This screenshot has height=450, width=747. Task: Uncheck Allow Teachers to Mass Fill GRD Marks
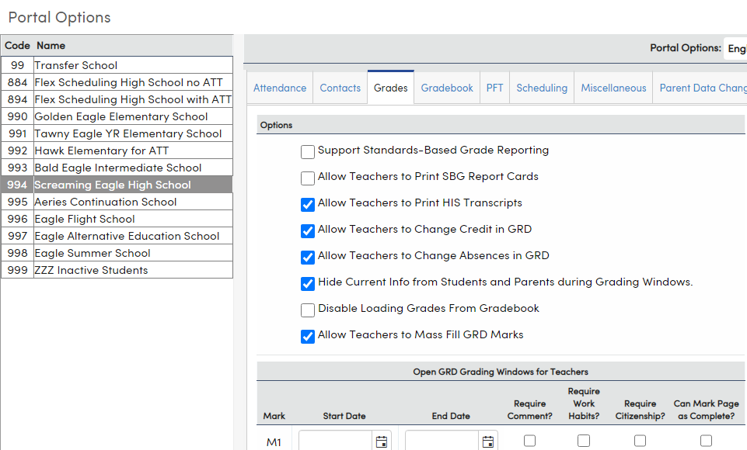coord(307,336)
